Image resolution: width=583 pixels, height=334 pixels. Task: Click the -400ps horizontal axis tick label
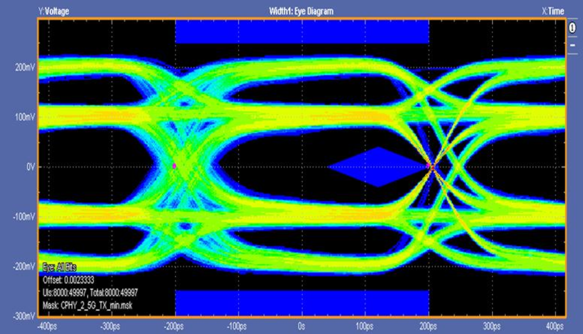coord(47,326)
